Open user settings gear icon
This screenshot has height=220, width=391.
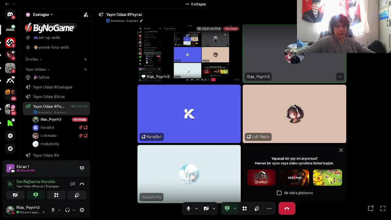(x=82, y=210)
